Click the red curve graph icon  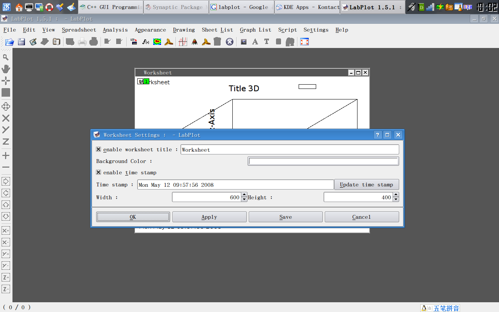[x=183, y=42]
